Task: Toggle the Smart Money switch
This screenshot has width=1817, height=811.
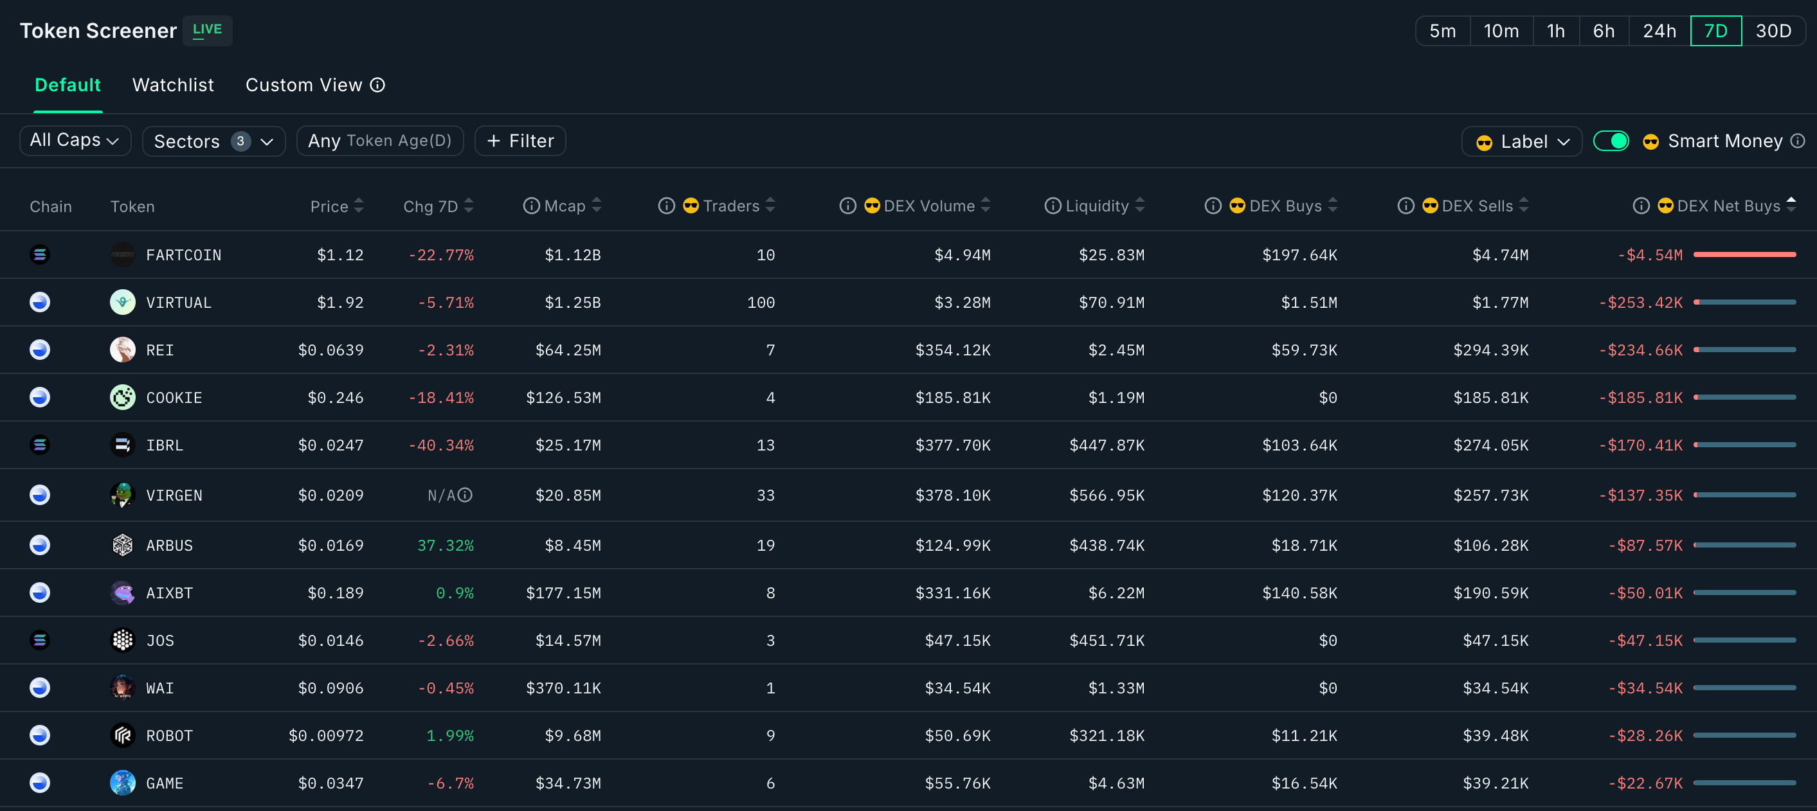Action: coord(1611,141)
